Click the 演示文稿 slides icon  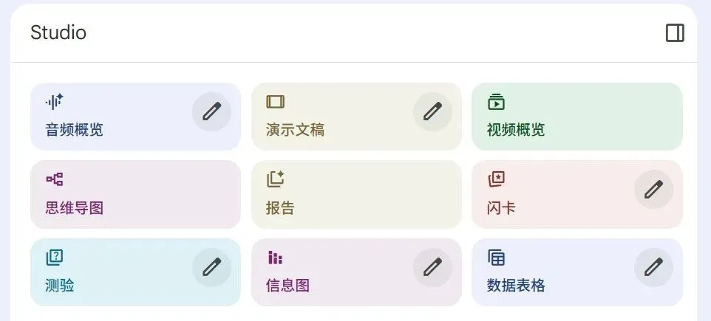tap(275, 102)
